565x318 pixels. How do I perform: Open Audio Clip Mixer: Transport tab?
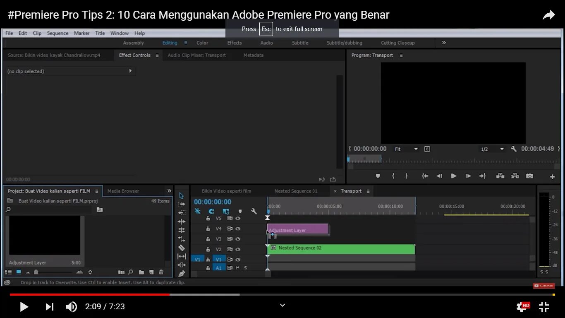(x=196, y=55)
